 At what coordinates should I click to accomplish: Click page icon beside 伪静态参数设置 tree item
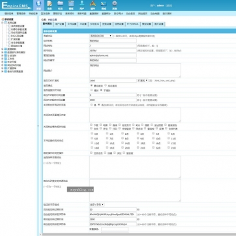click(10, 29)
